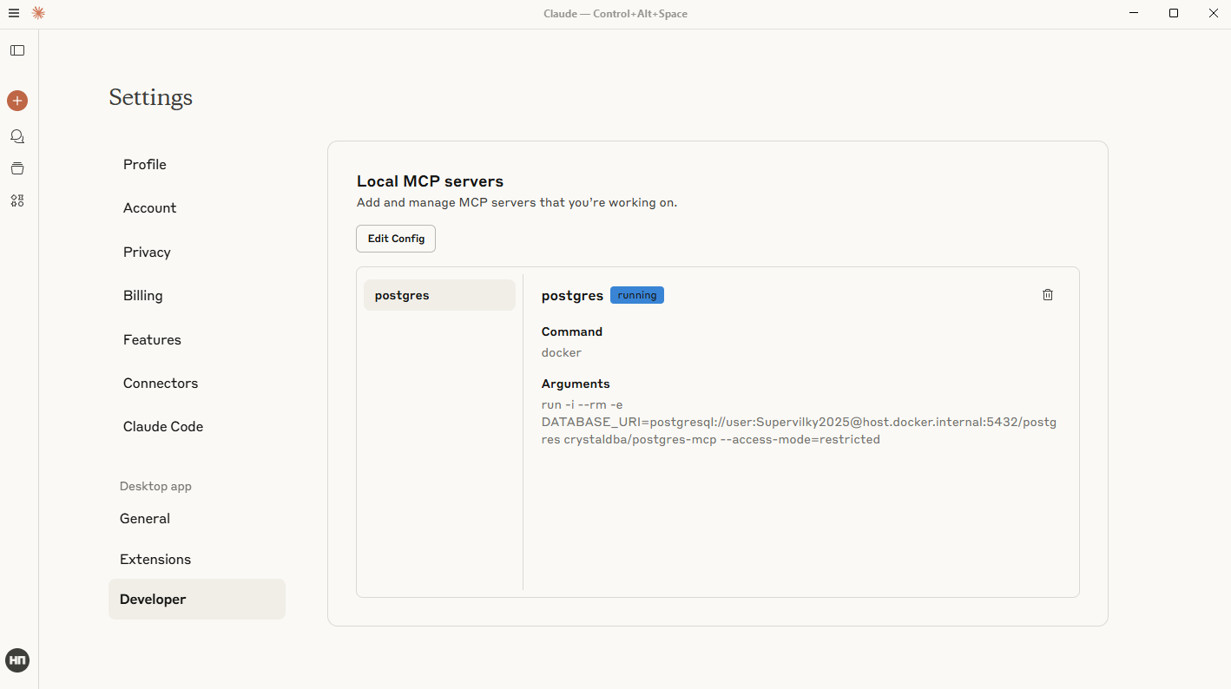Open Account settings section
This screenshot has height=689, width=1231.
(149, 208)
